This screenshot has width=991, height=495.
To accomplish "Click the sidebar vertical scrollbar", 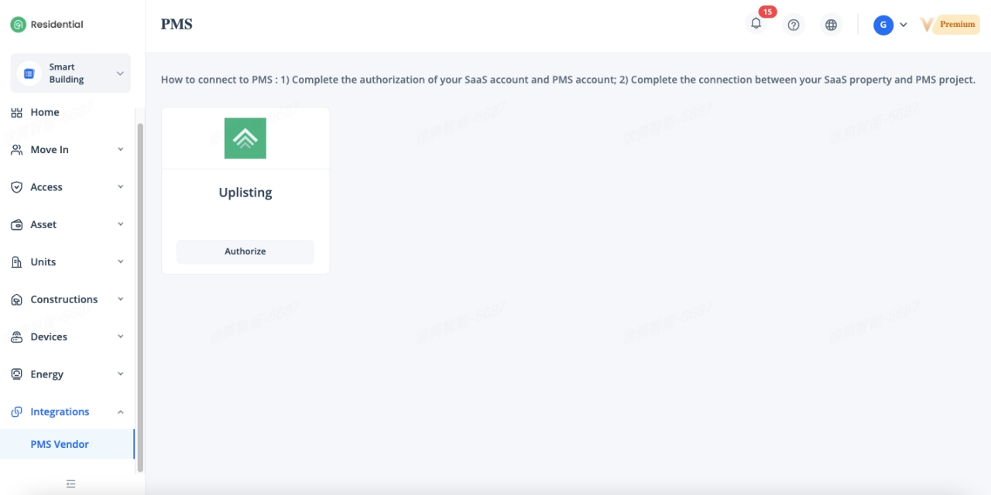I will tap(140, 294).
